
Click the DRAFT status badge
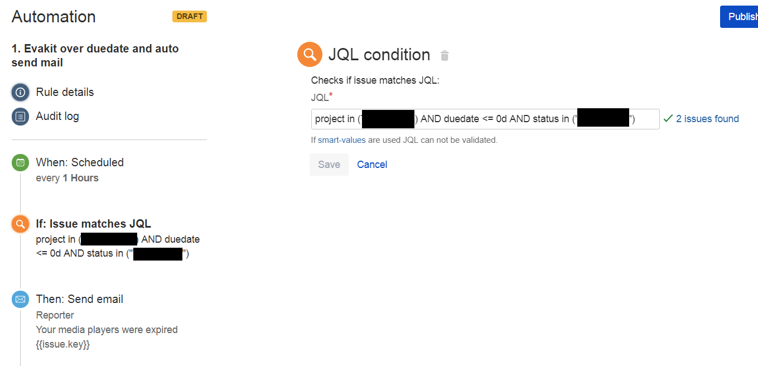[190, 16]
